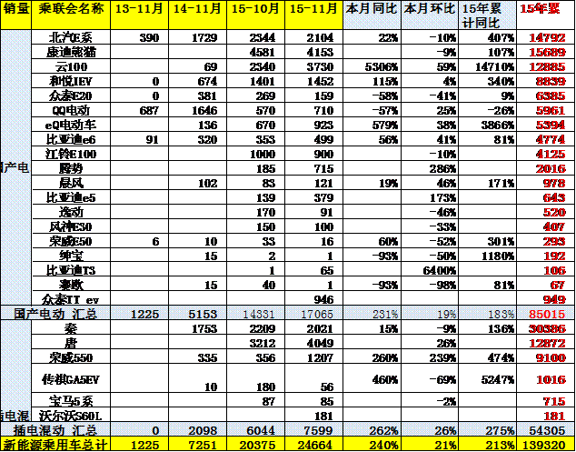Click the 139320 grand total cell
The width and height of the screenshot is (576, 452).
[x=545, y=445]
